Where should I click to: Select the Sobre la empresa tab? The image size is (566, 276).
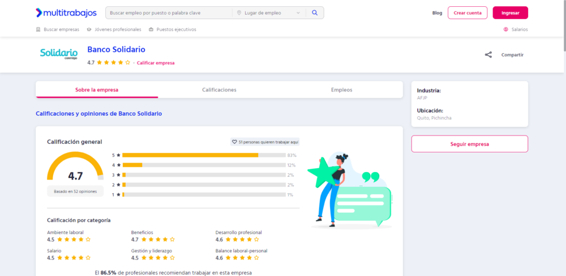(x=97, y=90)
